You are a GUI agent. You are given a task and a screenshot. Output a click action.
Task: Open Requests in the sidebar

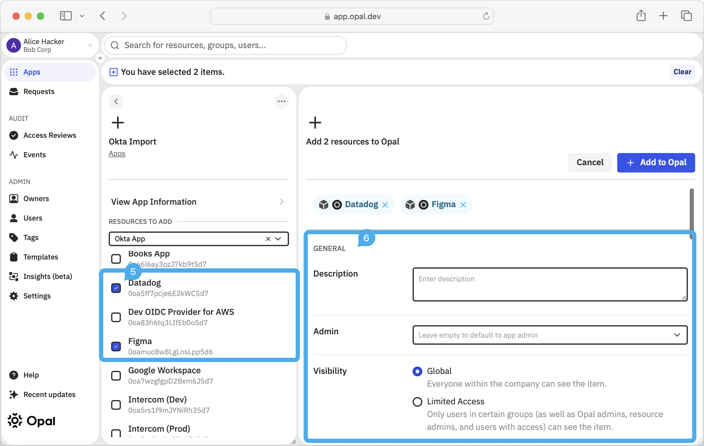tap(39, 92)
